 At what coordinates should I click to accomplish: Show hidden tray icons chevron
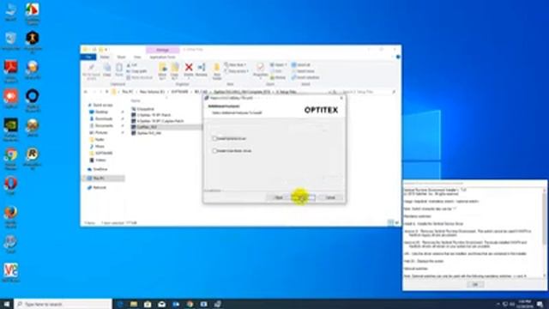tap(498, 304)
